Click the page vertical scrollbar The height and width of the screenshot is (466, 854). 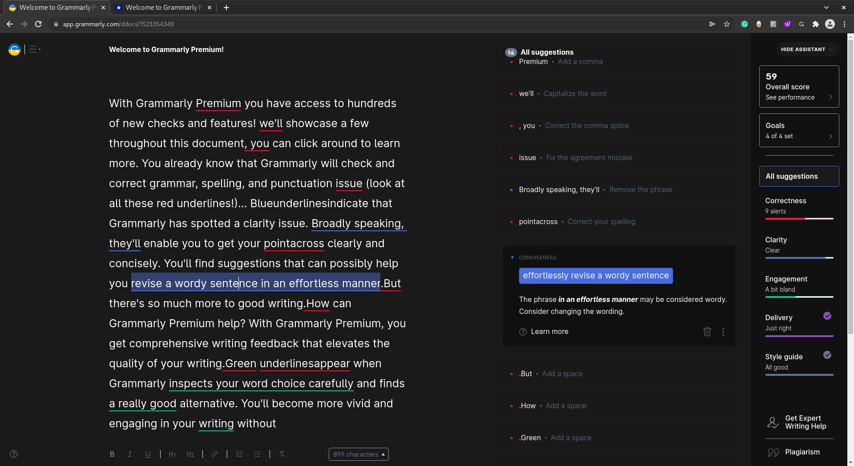pos(850,187)
